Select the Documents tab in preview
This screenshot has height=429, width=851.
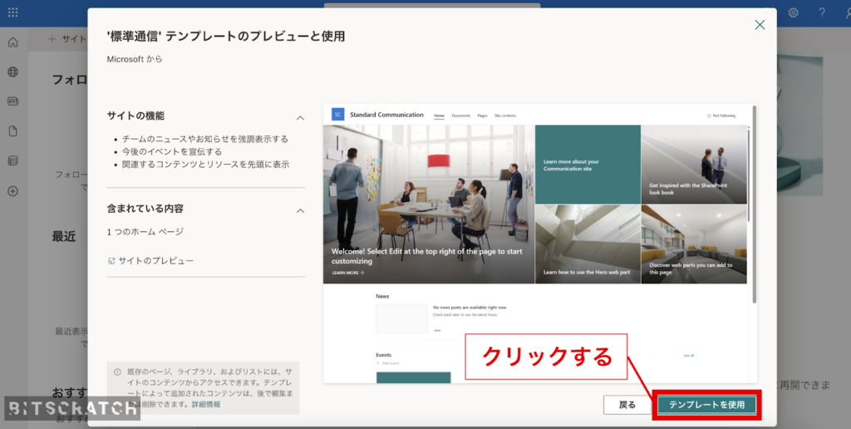pos(460,116)
